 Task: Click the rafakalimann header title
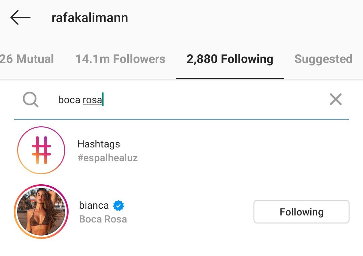click(90, 18)
